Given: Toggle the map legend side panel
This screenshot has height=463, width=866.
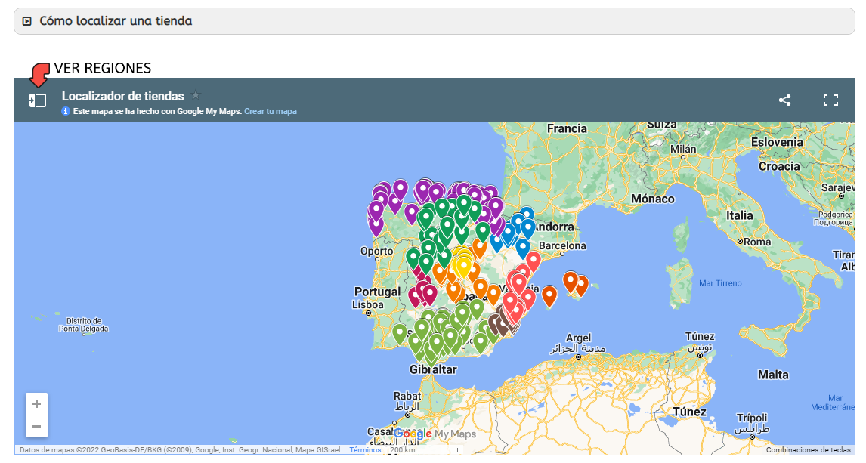Looking at the screenshot, I should 36,99.
